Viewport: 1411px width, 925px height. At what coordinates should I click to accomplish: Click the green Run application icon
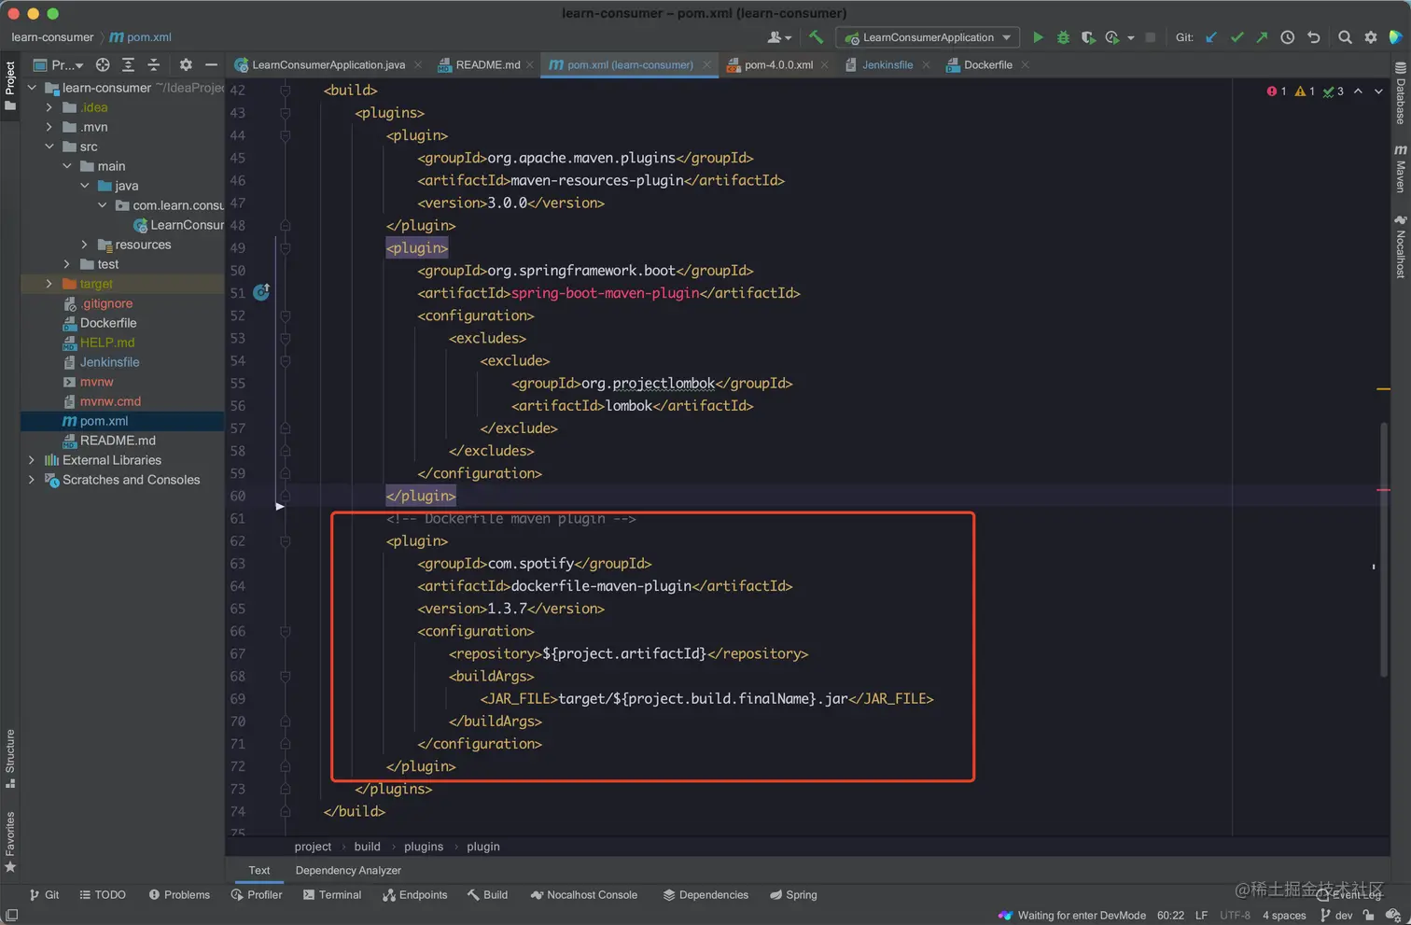(1038, 37)
